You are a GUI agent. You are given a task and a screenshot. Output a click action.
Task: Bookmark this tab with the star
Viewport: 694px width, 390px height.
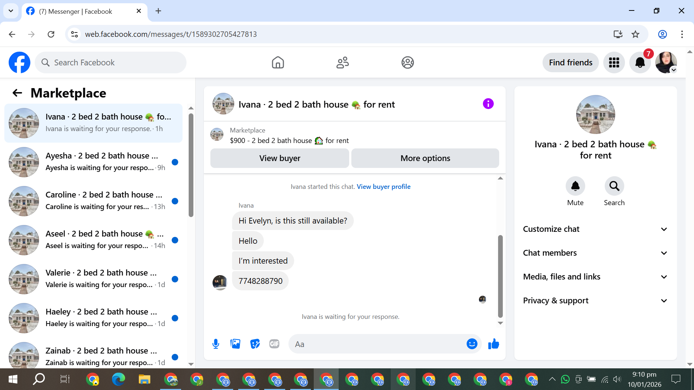[635, 34]
